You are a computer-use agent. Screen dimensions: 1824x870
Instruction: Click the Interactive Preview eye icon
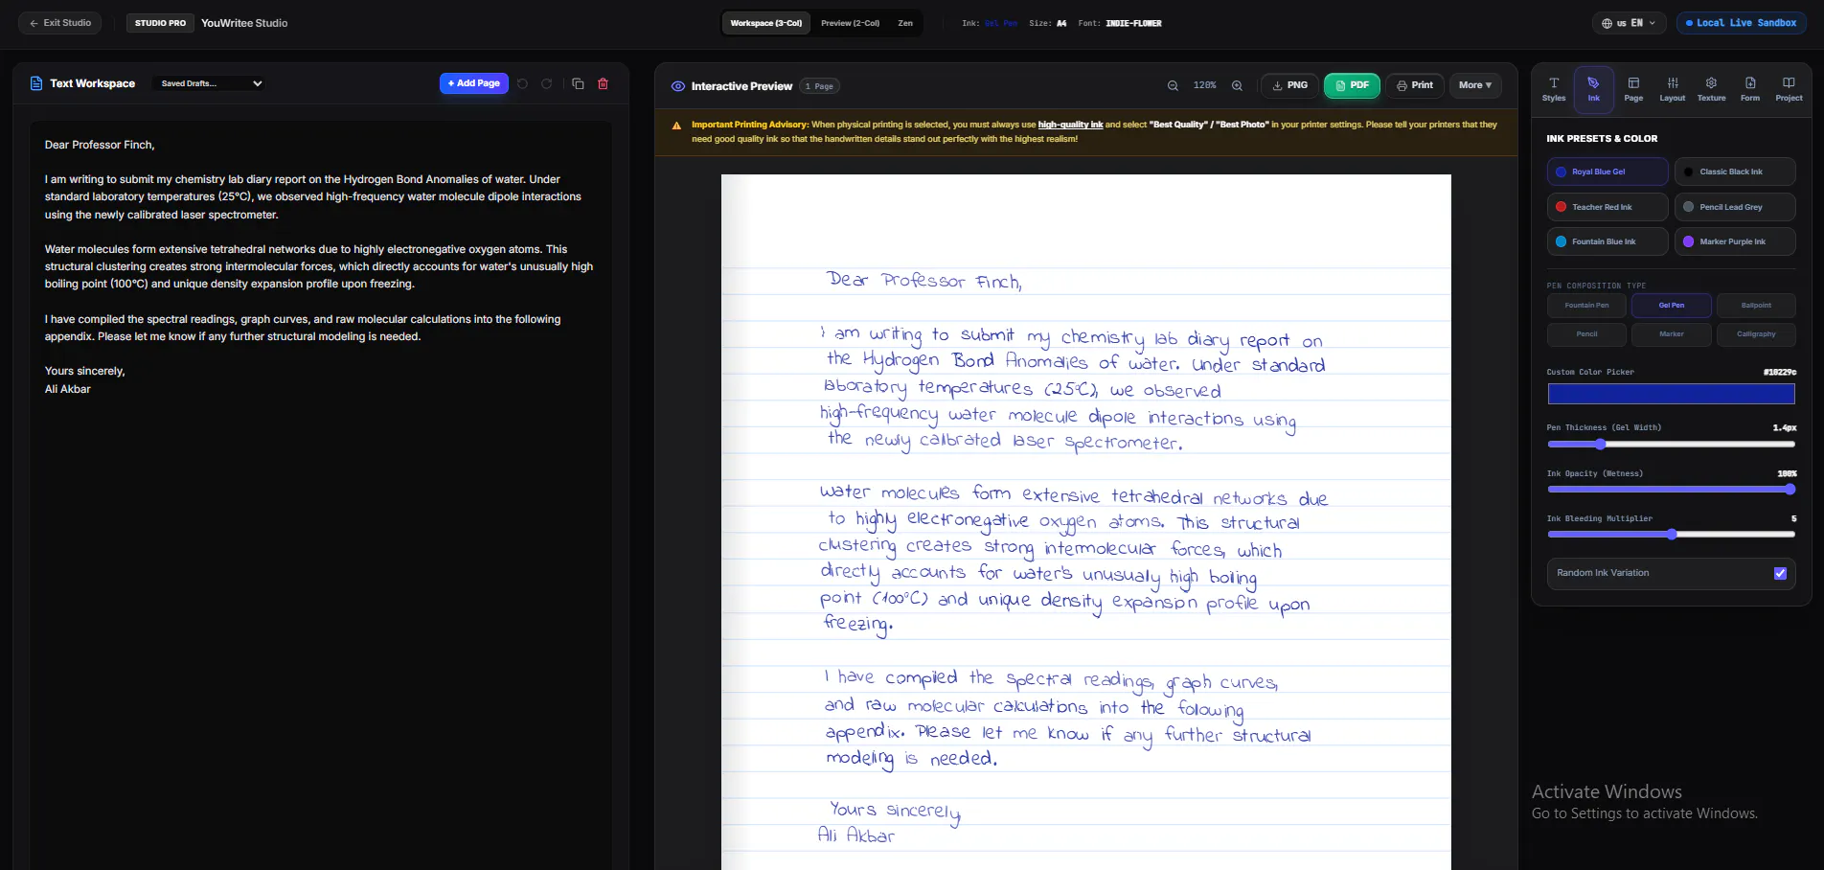[678, 86]
